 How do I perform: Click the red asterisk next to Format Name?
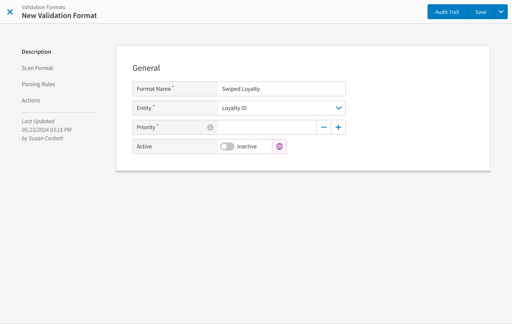click(x=173, y=86)
